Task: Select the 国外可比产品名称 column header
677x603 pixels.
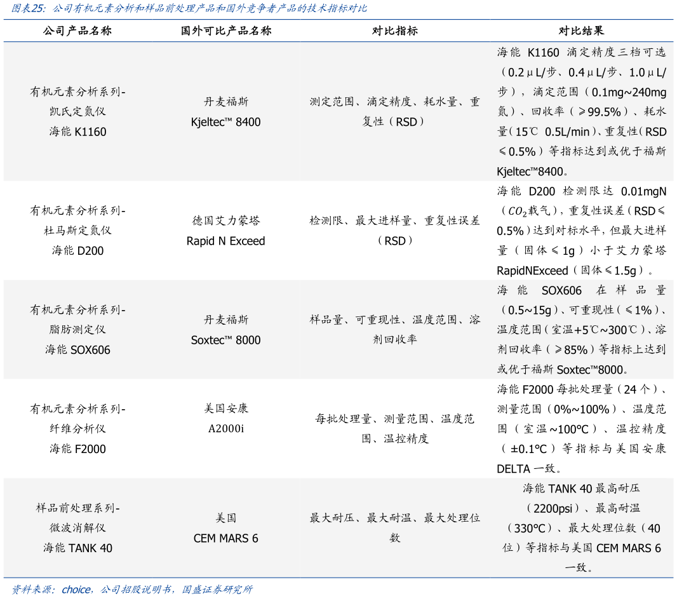Action: coord(226,30)
